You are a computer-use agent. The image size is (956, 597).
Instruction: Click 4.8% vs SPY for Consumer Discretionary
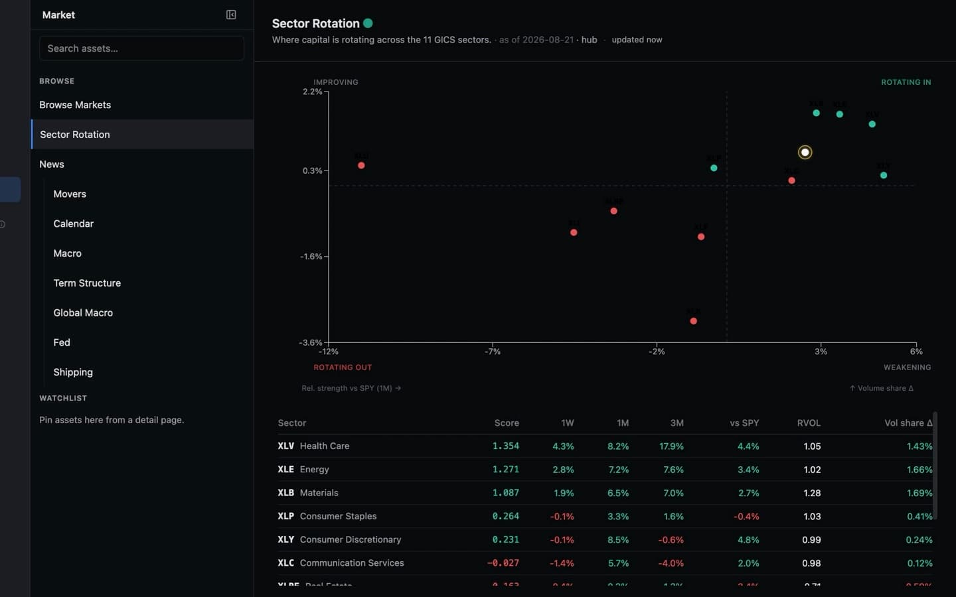tap(748, 539)
